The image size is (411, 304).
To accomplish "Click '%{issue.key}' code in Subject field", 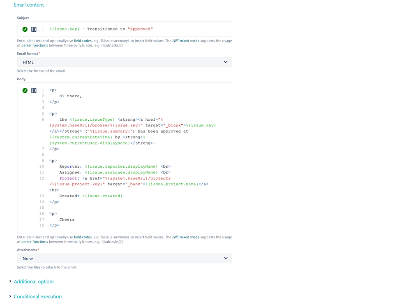I will click(x=64, y=29).
